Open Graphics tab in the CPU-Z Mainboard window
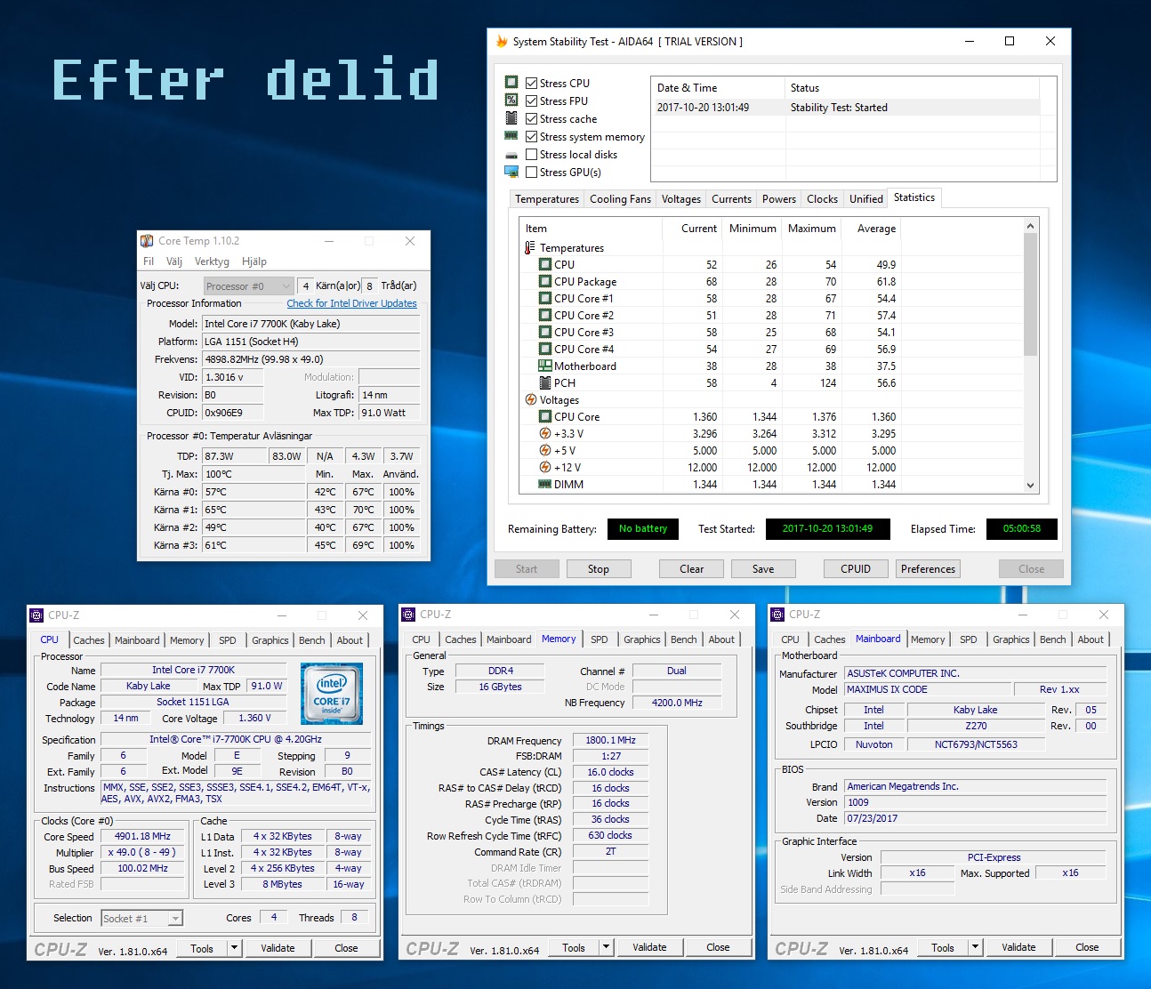 coord(1011,639)
